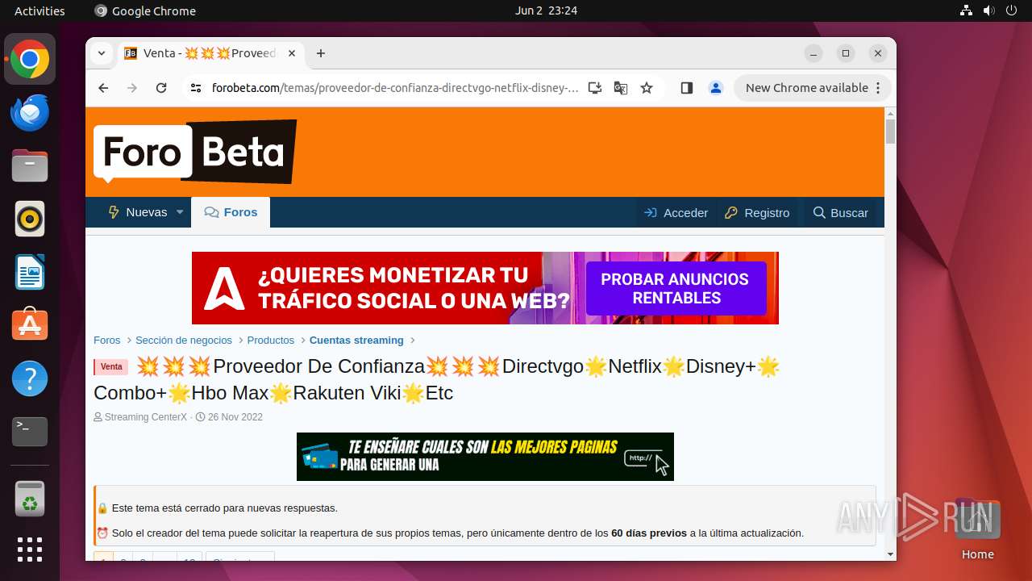
Task: Open Buscar search
Action: (x=841, y=213)
